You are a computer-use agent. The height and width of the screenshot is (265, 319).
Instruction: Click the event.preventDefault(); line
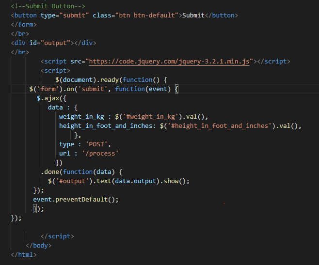pyautogui.click(x=76, y=200)
